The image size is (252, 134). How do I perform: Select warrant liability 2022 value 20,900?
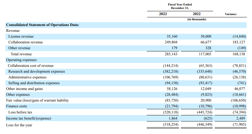[x=206, y=100]
